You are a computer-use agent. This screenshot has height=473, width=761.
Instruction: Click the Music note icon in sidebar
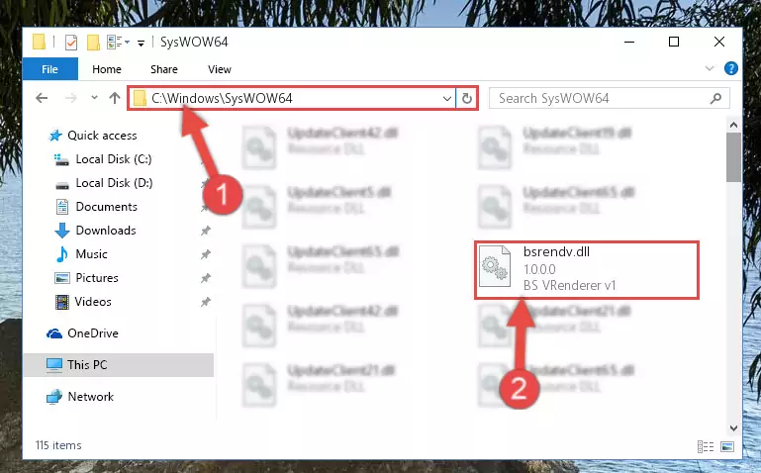(62, 254)
